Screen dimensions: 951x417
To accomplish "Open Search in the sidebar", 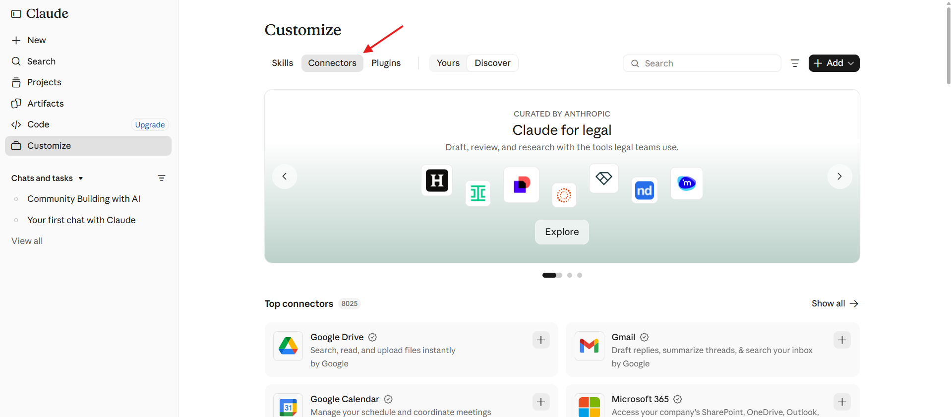I will pos(88,61).
